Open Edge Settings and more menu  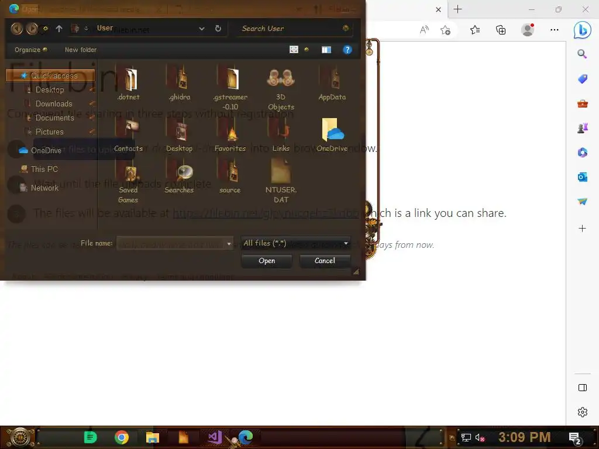tap(555, 30)
